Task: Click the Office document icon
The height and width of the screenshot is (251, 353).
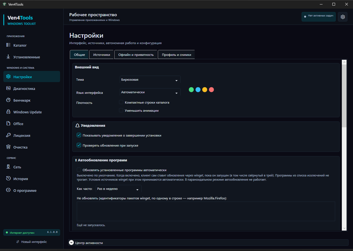Action: (x=8, y=124)
